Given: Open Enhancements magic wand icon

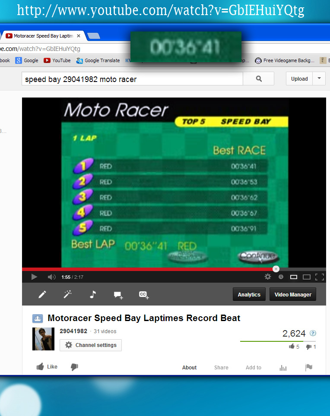Looking at the screenshot, I should coord(67,294).
